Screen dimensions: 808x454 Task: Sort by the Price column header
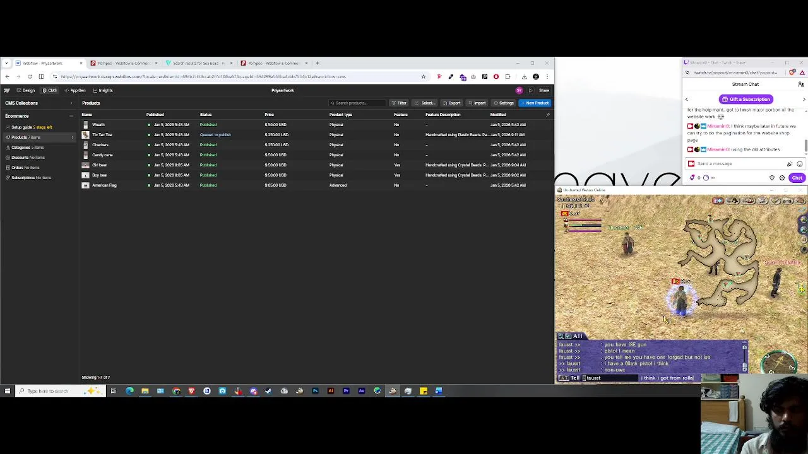269,115
